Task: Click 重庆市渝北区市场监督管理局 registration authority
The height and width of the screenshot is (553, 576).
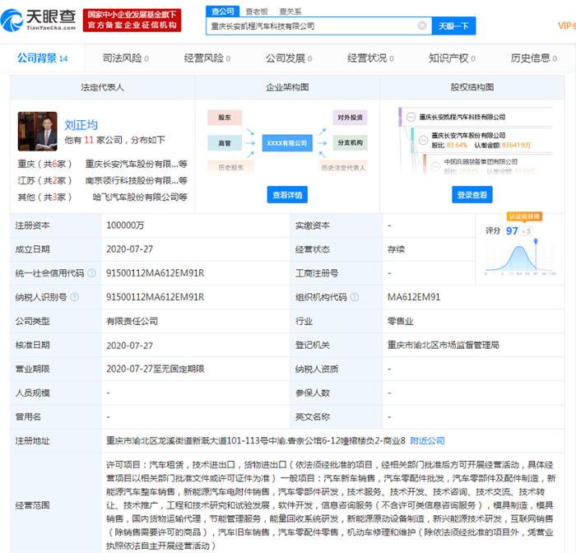Action: (443, 345)
